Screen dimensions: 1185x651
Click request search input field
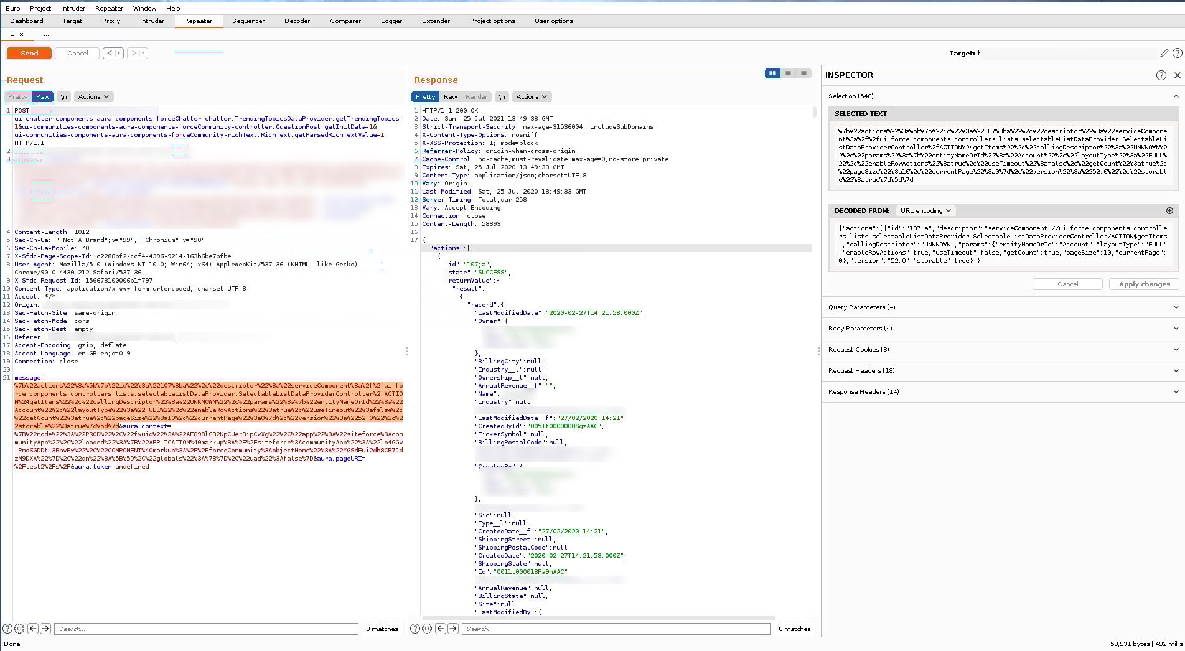point(206,629)
